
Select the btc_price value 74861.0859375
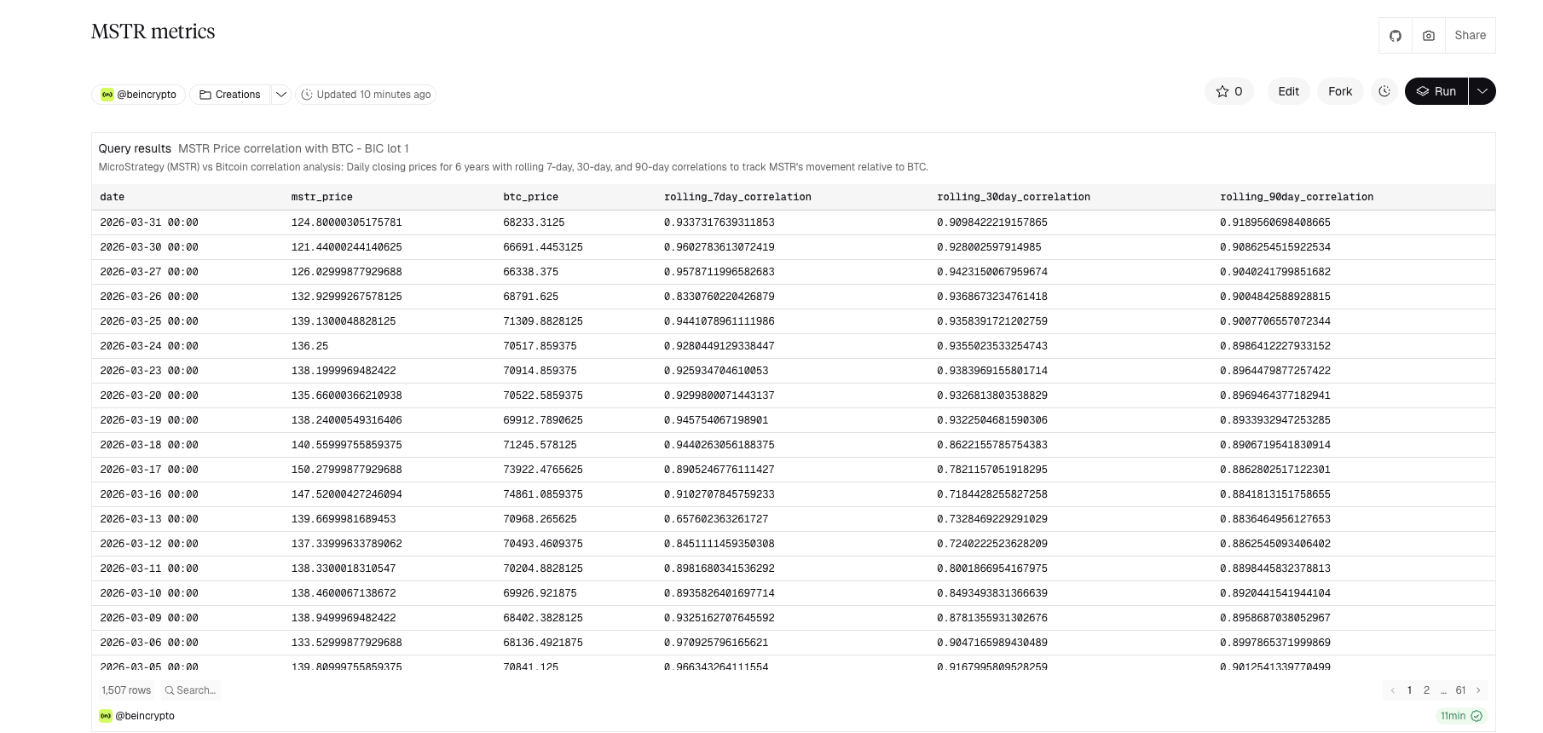(543, 494)
